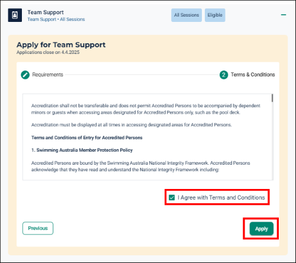
Task: Click the terms text box scrollbar thumb
Action: [x=272, y=98]
